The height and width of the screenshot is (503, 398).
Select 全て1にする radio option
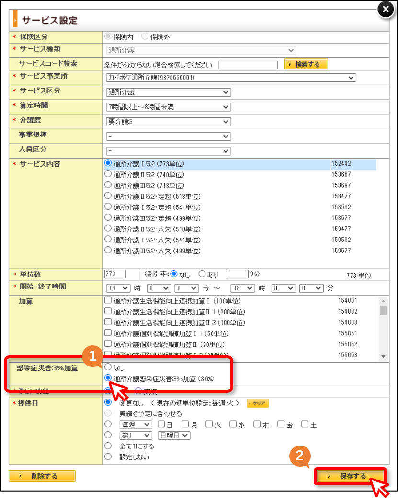pos(108,446)
